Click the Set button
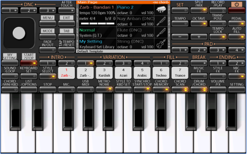Viewport: 247px width, 154px height. coord(180,11)
